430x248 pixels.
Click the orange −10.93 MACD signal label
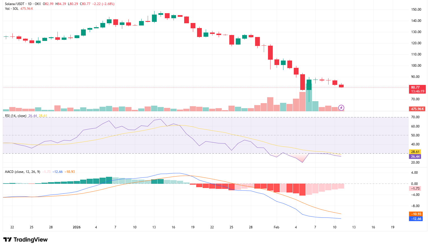pos(416,214)
